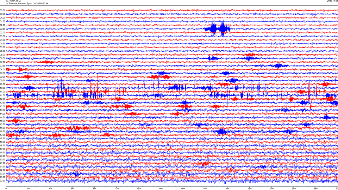338x190 pixels.
Task: Click the 05:00 trace label
Action: 2,47
